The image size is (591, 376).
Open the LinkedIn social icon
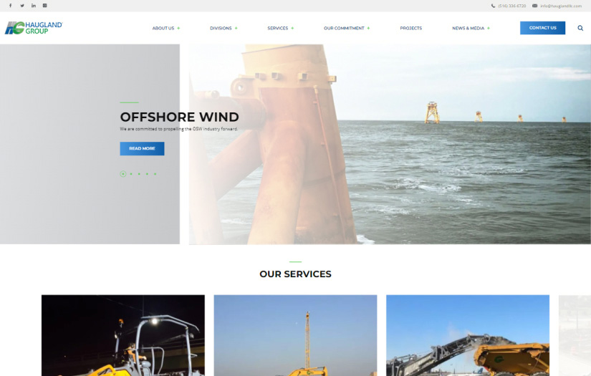[x=34, y=6]
